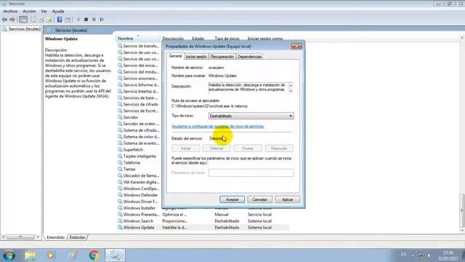Click the Parámetros de inicio input field

pyautogui.click(x=251, y=172)
